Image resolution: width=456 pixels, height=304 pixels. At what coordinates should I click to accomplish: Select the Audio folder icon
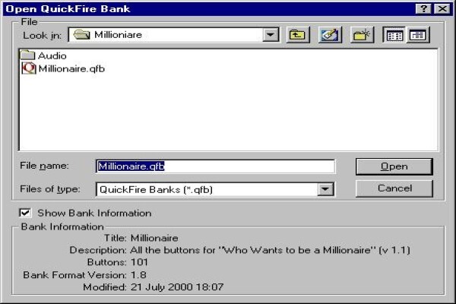[27, 55]
